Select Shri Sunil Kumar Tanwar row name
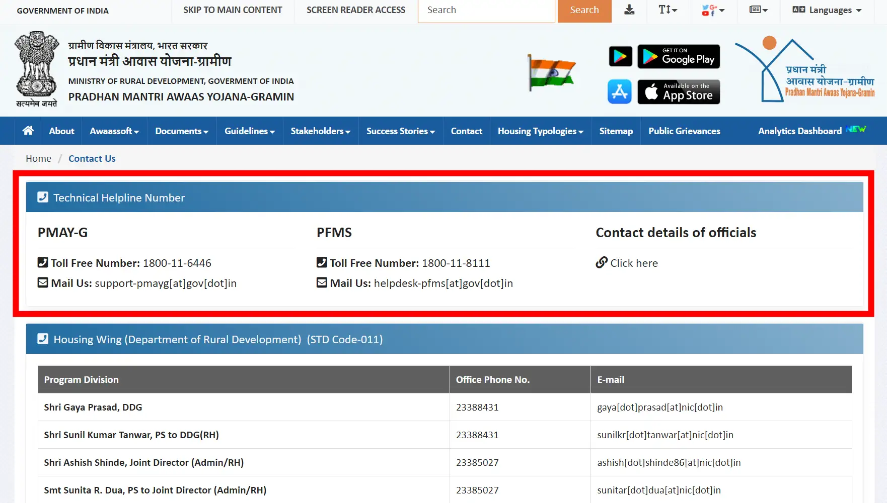Image resolution: width=887 pixels, height=503 pixels. coord(131,435)
